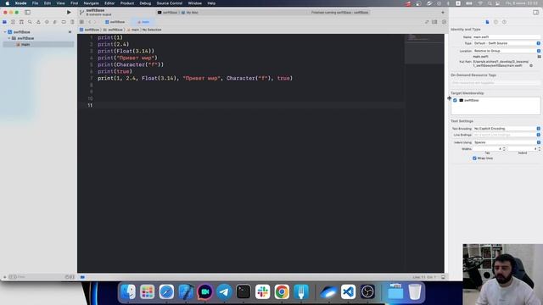This screenshot has height=305, width=543.
Task: Show the File inspector tab icon
Action: (487, 22)
